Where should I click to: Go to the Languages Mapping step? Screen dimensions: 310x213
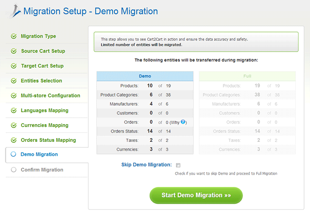(x=45, y=110)
